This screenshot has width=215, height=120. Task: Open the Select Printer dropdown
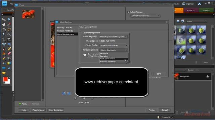145,16
